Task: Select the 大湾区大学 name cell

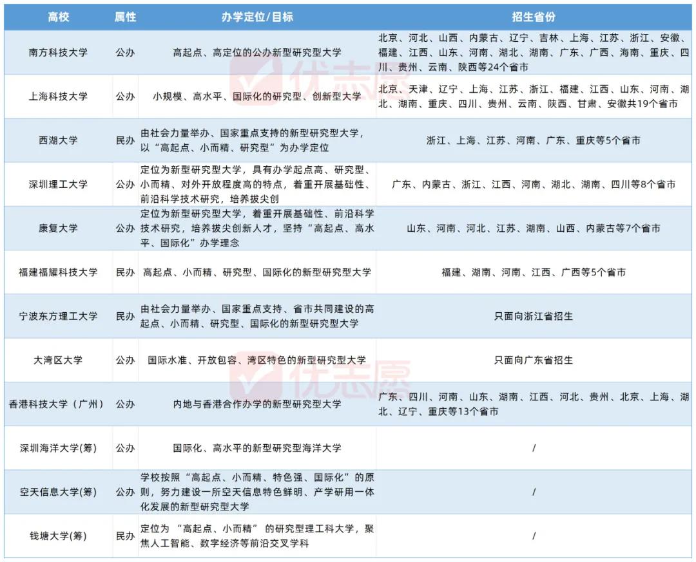Action: pyautogui.click(x=58, y=360)
